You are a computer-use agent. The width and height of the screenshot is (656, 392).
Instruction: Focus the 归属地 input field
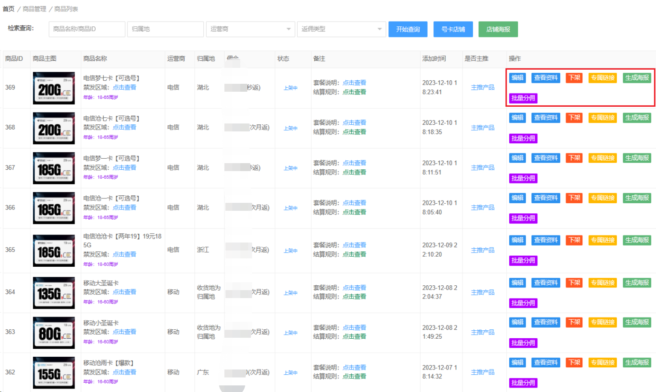(x=165, y=29)
